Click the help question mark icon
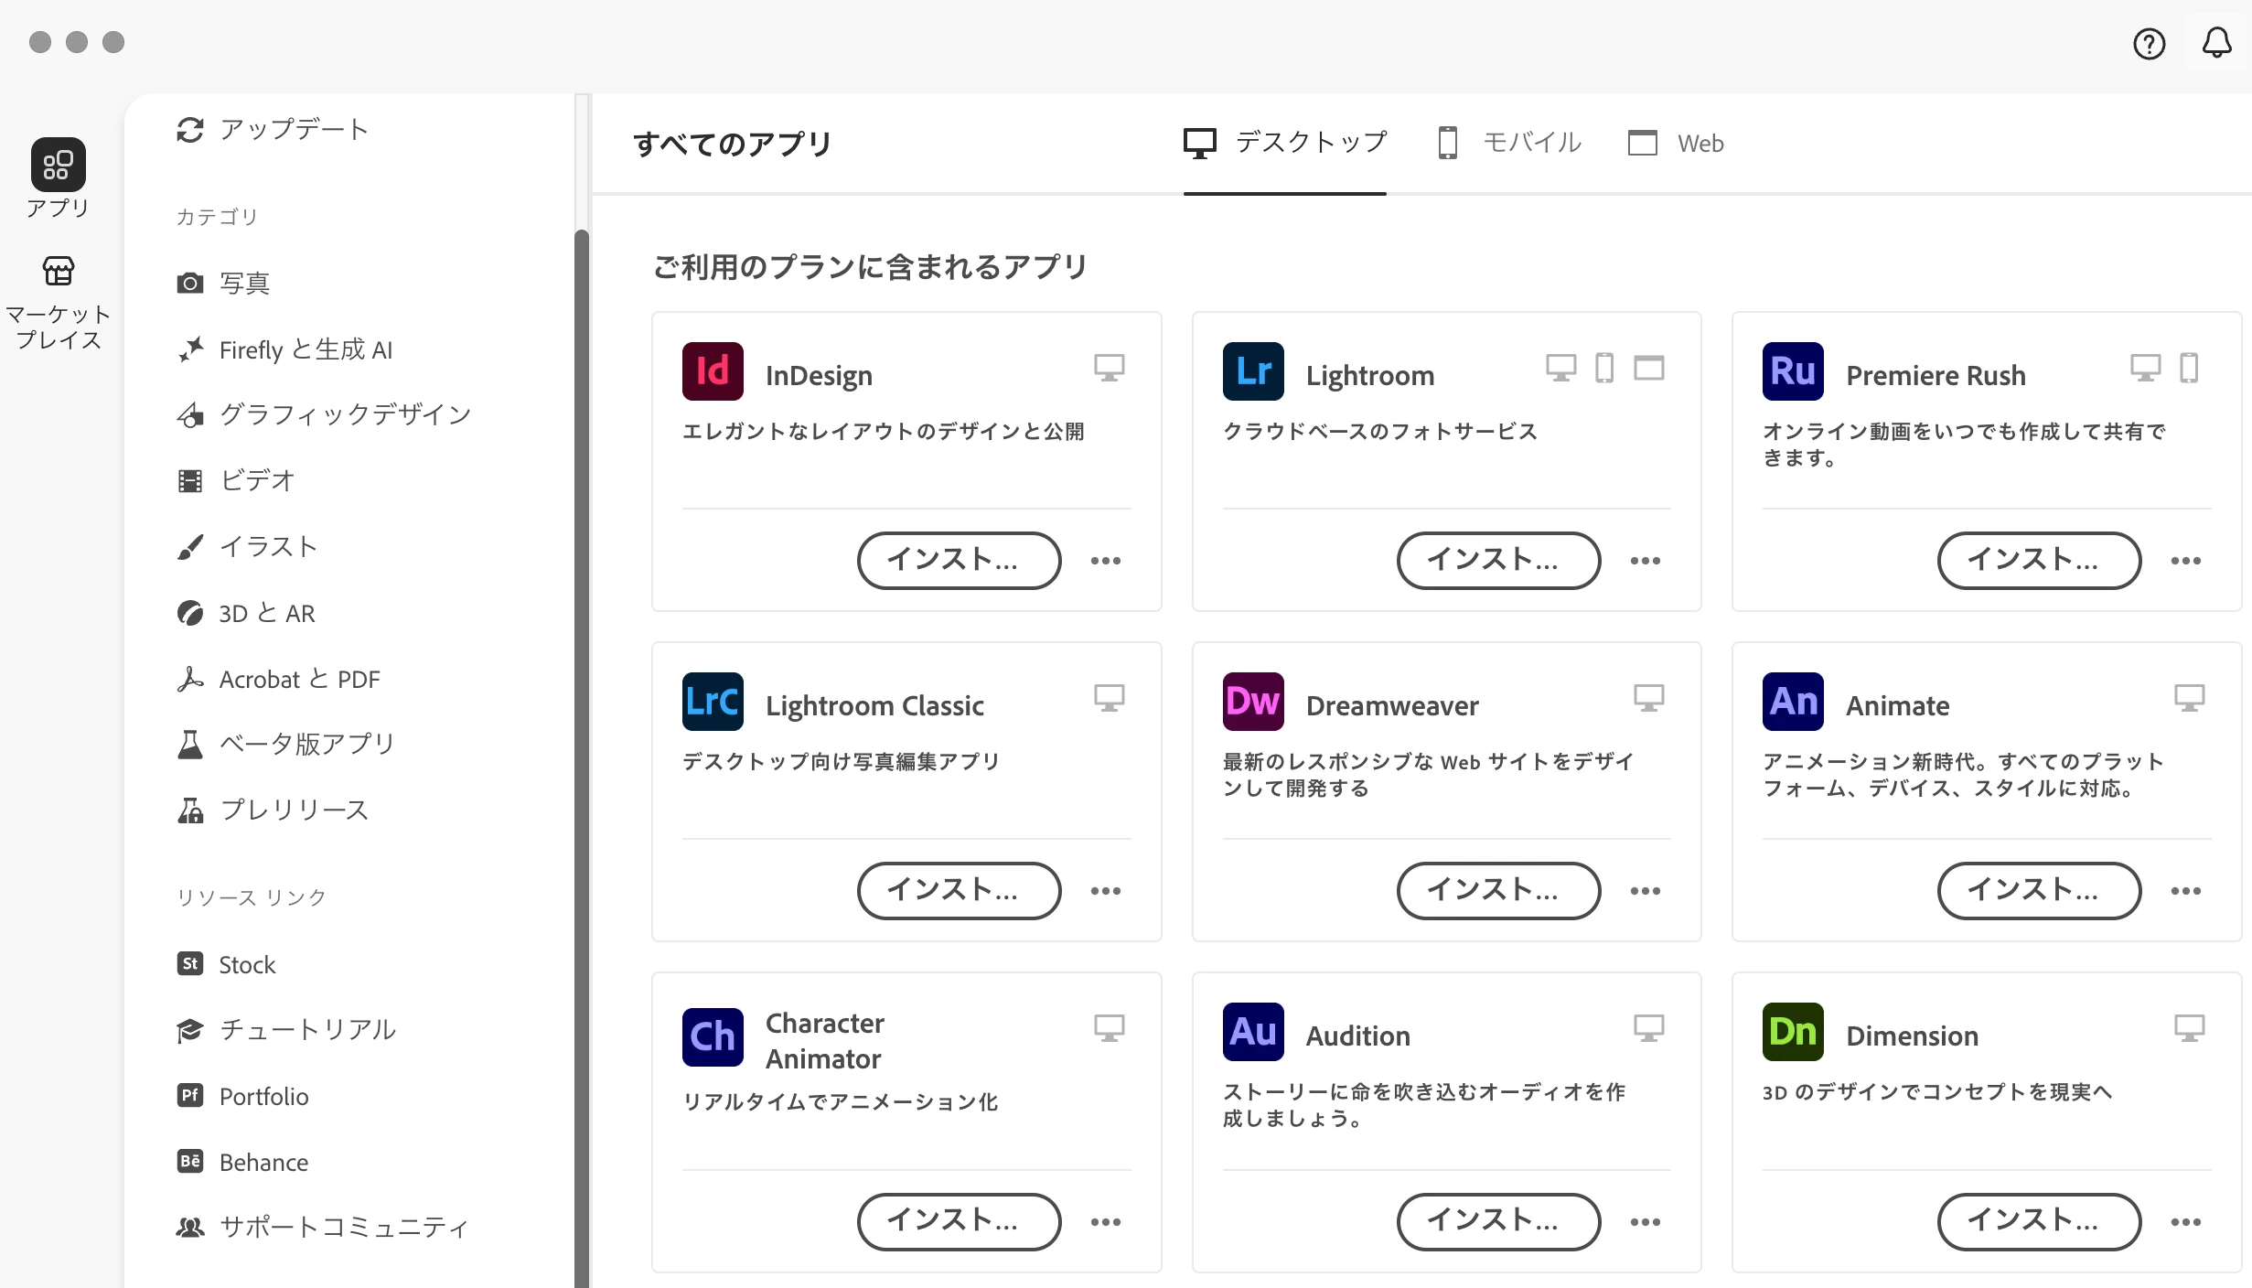Image resolution: width=2252 pixels, height=1288 pixels. (x=2149, y=43)
